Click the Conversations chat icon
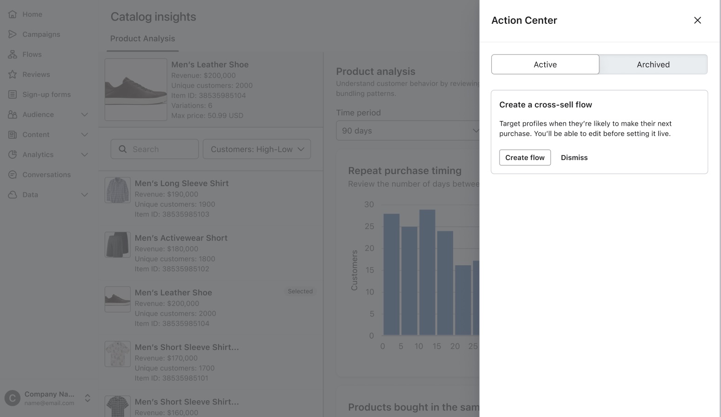The width and height of the screenshot is (721, 417). coord(13,175)
